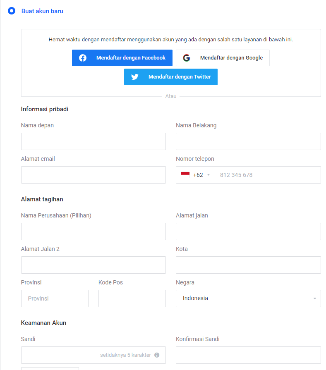This screenshot has width=326, height=370.
Task: Click the Konfirmasi Sandi field
Action: (248, 355)
